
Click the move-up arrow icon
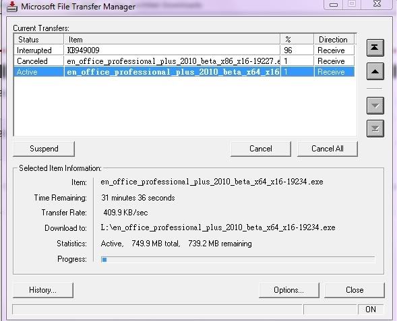[x=375, y=71]
